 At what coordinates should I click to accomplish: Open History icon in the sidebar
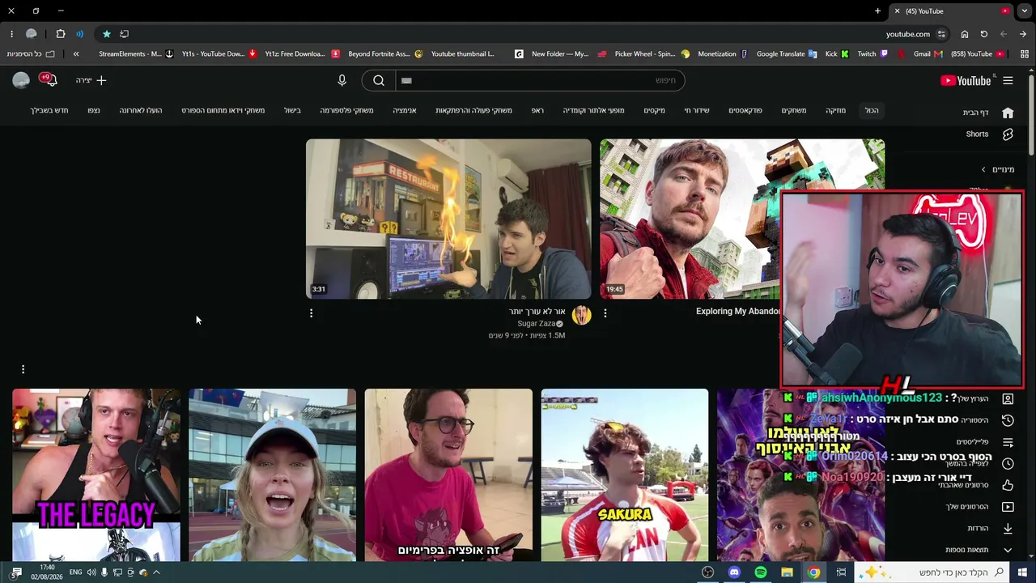click(1008, 420)
